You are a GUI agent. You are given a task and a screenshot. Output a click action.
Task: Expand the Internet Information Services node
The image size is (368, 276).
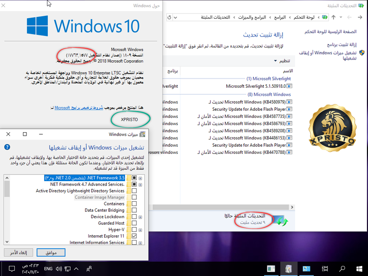[x=140, y=243]
